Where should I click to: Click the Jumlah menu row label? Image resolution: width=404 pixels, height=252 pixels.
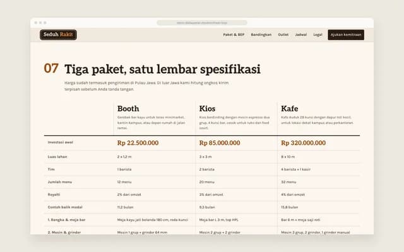click(60, 182)
